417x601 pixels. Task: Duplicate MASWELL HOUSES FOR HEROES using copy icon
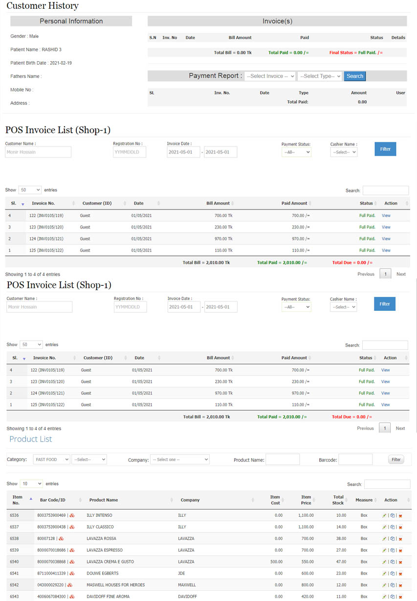pyautogui.click(x=392, y=585)
